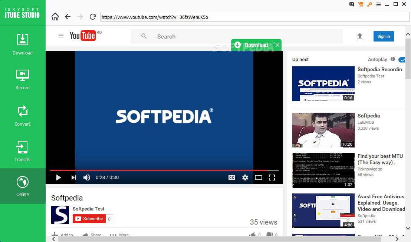Open LuluMOB channel link
Screen dimensions: 411x242
pos(366,122)
